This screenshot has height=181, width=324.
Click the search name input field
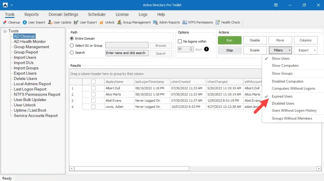(x=127, y=53)
